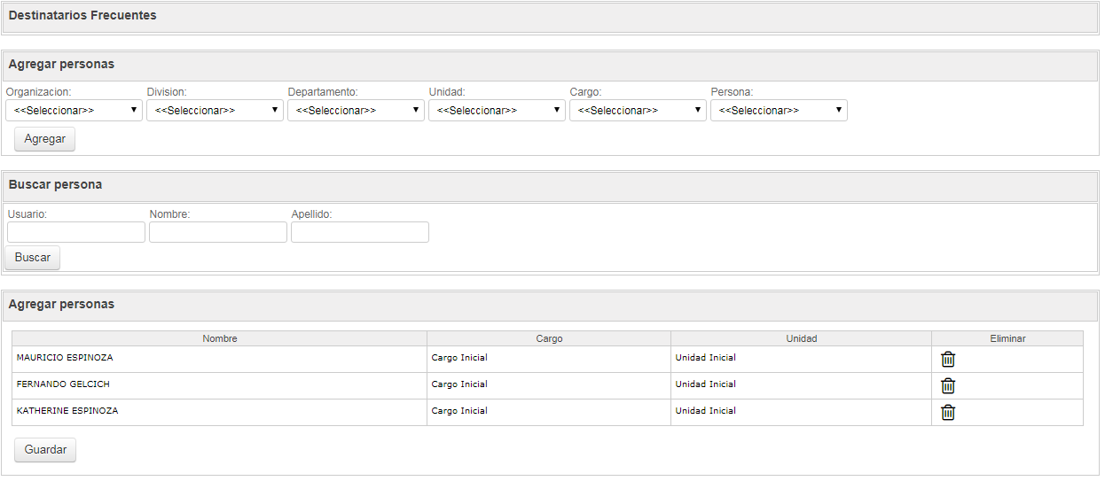
Task: Expand the Cargo selector
Action: point(638,110)
